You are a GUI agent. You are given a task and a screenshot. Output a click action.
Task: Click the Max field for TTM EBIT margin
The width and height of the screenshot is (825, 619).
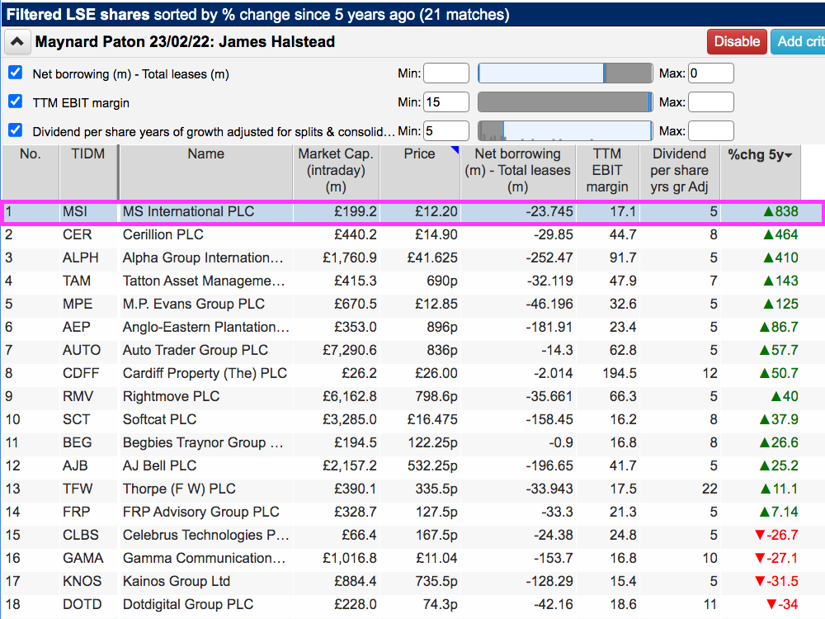(711, 102)
